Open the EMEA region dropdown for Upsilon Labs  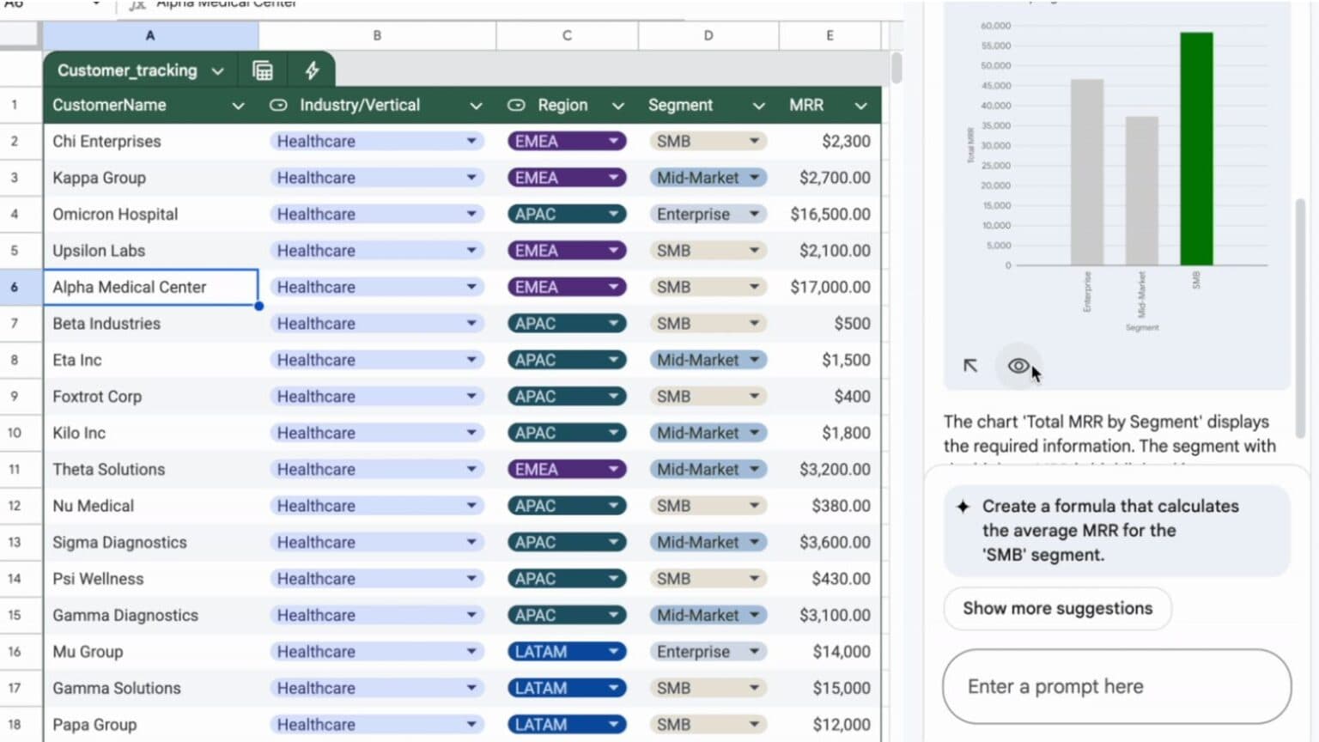coord(612,250)
